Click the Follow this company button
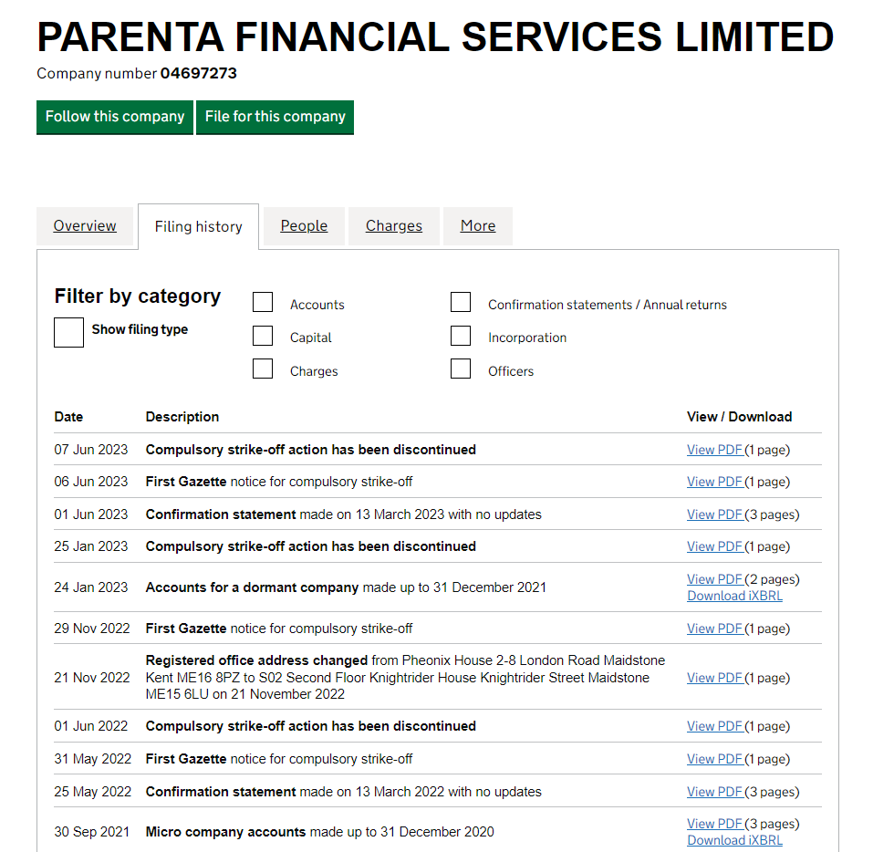Viewport: 894px width, 852px height. coord(115,117)
